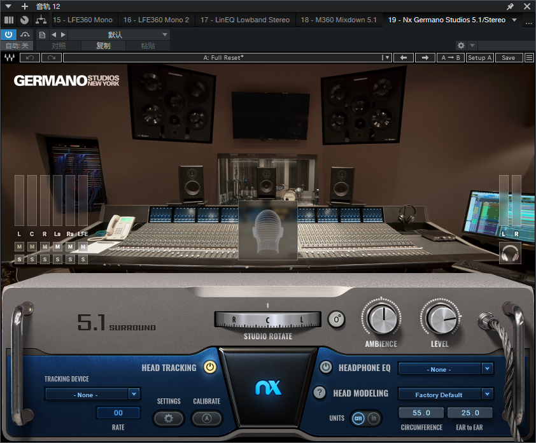
Task: Save the current preset
Action: 509,58
